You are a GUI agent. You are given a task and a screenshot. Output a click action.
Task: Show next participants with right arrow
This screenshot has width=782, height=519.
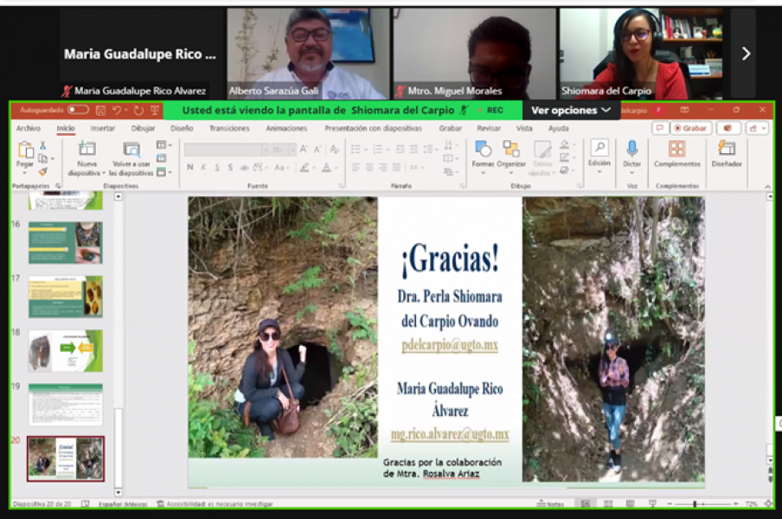click(746, 54)
